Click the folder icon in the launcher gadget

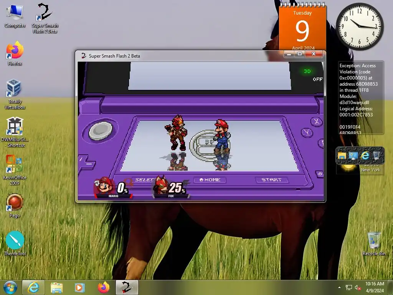click(x=342, y=156)
